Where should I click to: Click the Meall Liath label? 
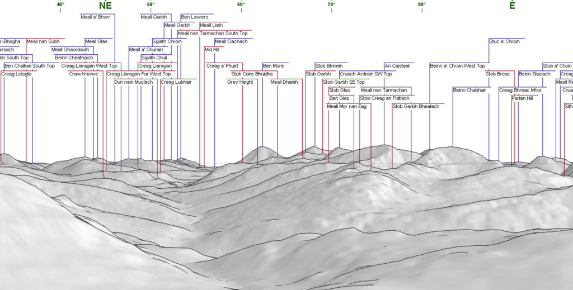coord(211,25)
